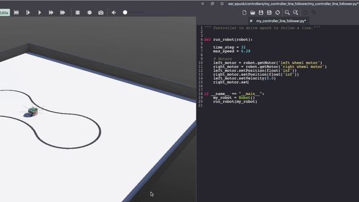
Task: Click the right_motor getMotor assignment line
Action: pyautogui.click(x=270, y=67)
